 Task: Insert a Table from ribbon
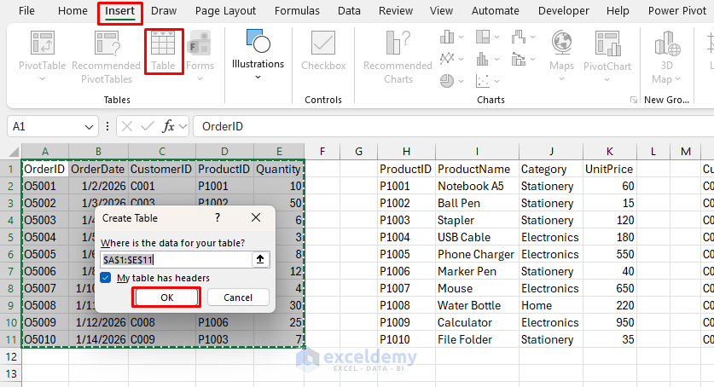point(164,51)
